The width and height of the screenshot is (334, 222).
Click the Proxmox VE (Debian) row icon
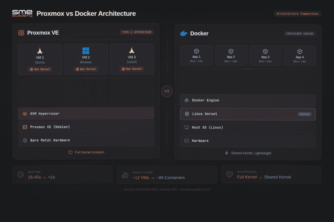click(x=25, y=127)
